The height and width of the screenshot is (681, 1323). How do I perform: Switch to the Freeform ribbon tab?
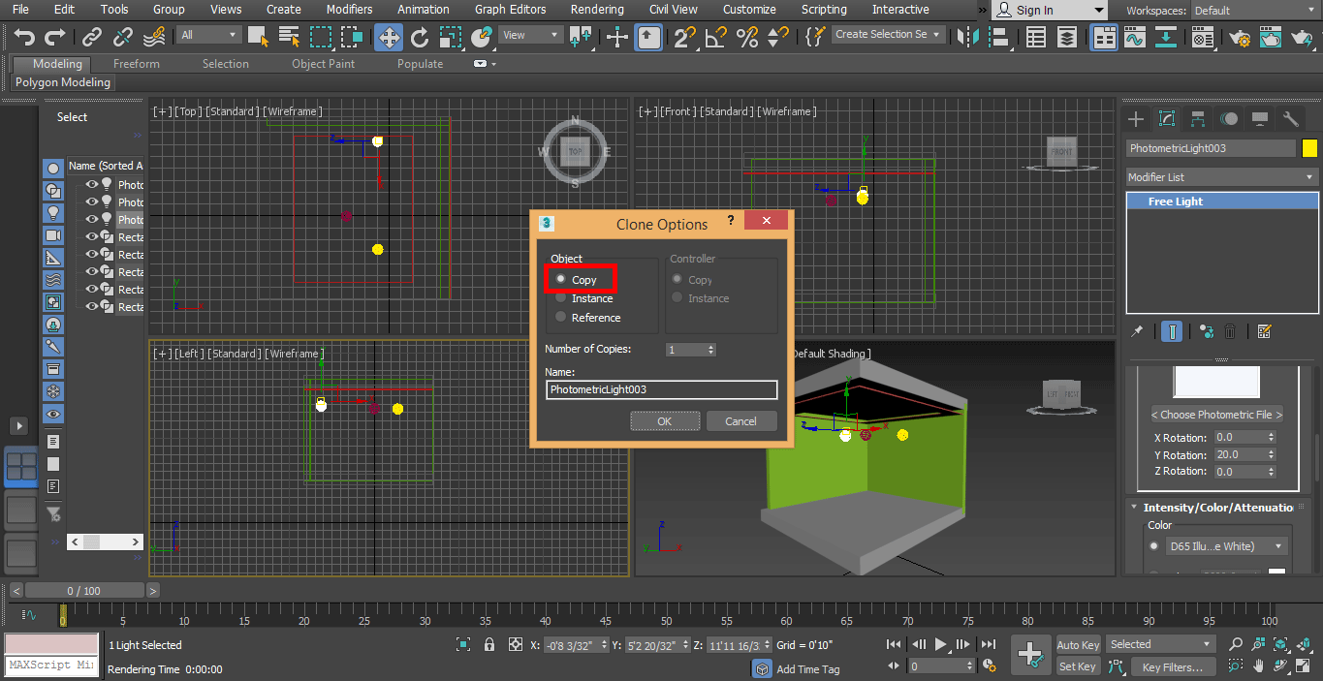[x=137, y=64]
